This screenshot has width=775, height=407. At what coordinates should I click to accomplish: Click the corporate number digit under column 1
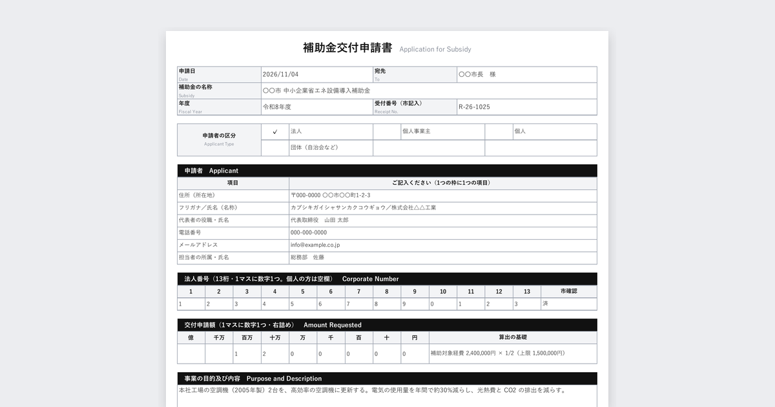point(191,304)
